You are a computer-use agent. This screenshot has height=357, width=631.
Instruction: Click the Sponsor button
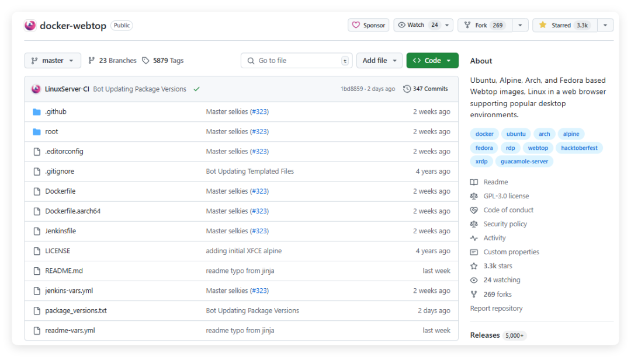(368, 25)
